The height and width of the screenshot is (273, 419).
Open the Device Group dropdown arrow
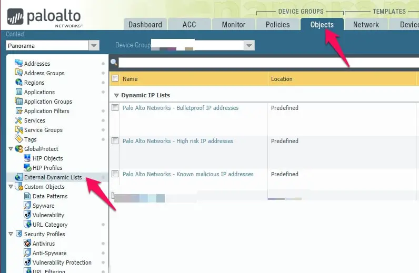coord(249,45)
